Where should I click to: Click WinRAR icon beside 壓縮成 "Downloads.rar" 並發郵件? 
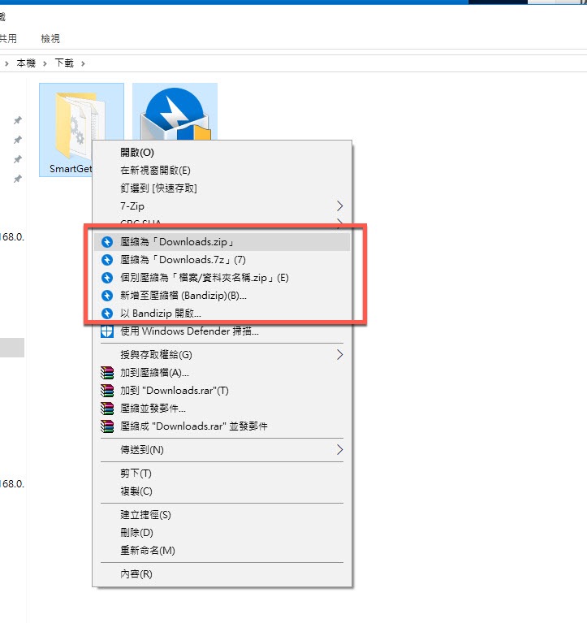(x=107, y=426)
